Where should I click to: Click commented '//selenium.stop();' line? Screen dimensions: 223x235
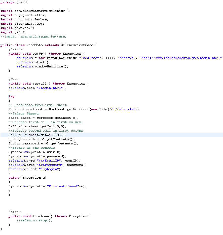coord(34,220)
